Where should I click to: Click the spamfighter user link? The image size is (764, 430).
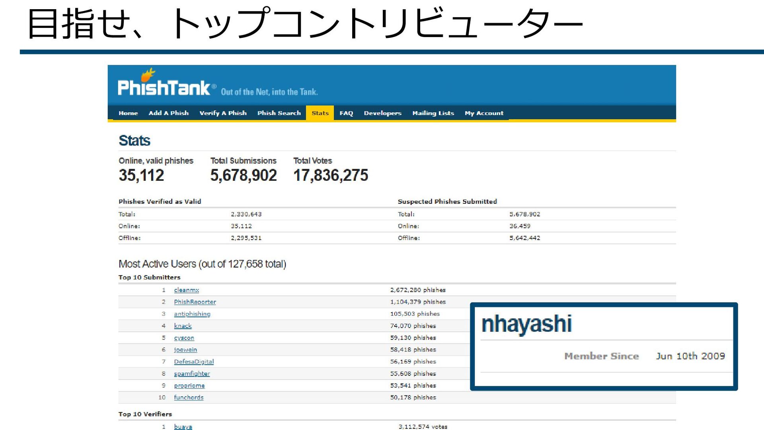pos(191,374)
